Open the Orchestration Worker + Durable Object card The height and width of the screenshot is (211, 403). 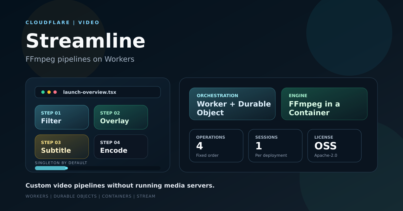tap(232, 104)
